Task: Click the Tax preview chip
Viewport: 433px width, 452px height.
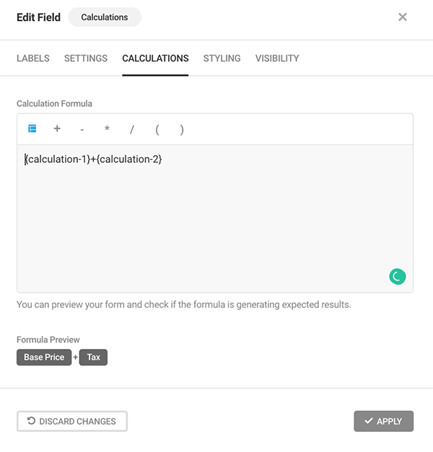Action: (93, 358)
